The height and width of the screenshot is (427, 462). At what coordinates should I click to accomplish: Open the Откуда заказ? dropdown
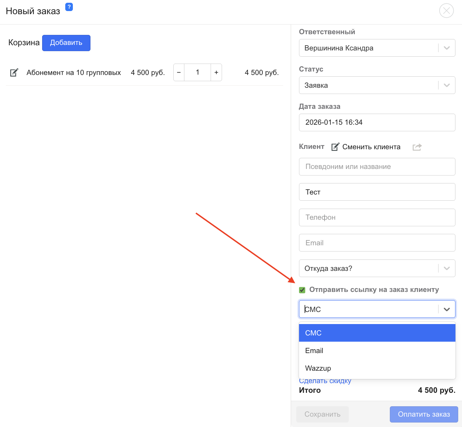[446, 268]
